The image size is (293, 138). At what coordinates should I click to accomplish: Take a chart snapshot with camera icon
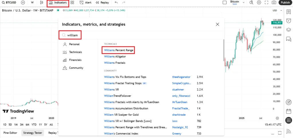274,3
